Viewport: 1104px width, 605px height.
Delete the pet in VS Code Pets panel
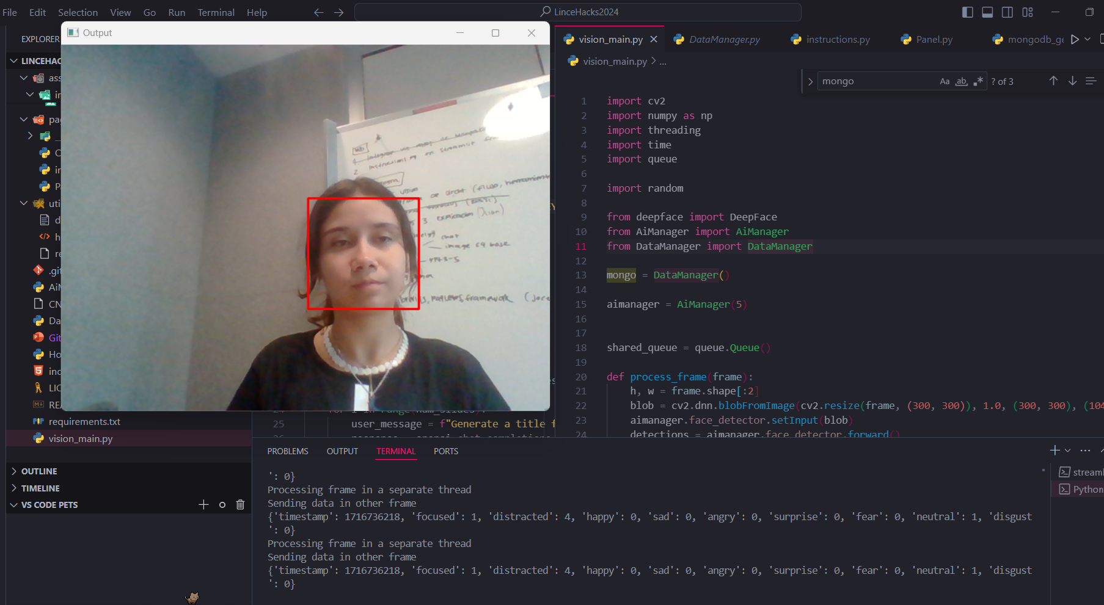pos(240,504)
